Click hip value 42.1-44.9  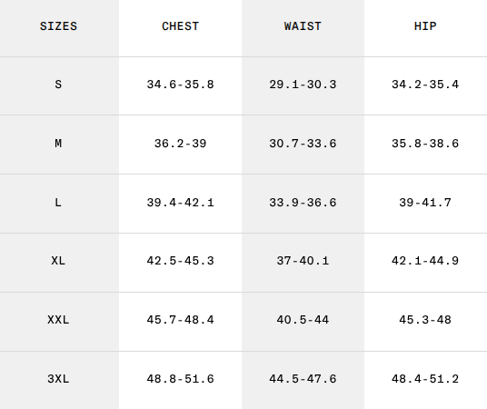coord(425,261)
